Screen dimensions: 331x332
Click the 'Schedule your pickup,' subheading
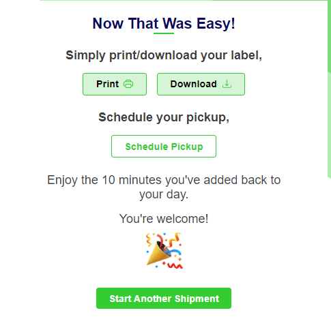pyautogui.click(x=164, y=117)
